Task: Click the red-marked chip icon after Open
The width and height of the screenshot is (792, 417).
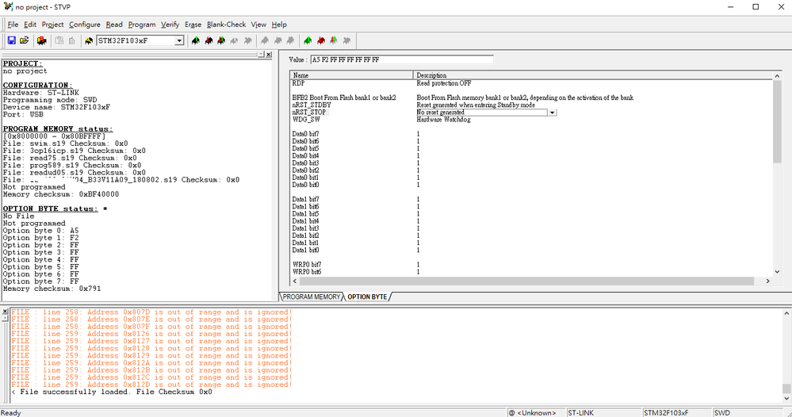Action: (x=42, y=40)
